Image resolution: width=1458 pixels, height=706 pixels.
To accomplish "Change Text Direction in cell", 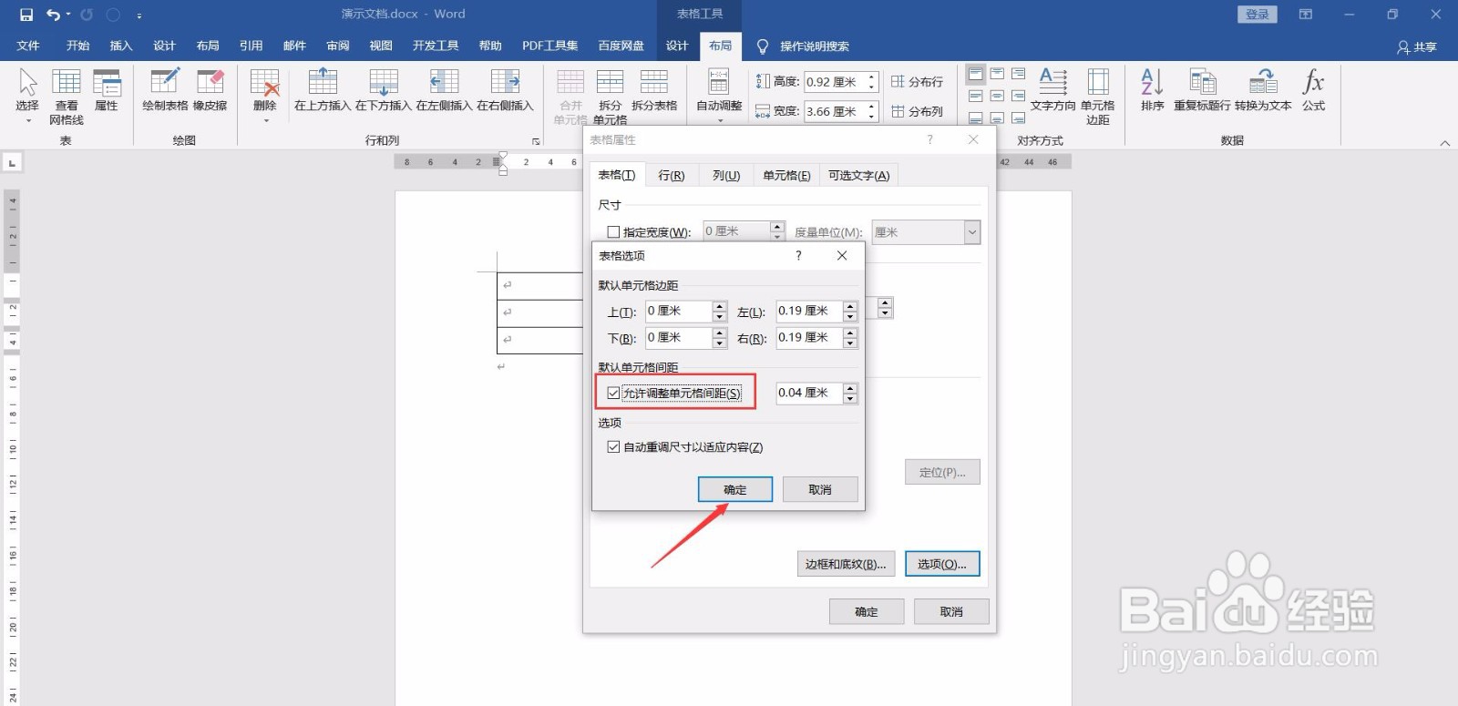I will pyautogui.click(x=1053, y=90).
